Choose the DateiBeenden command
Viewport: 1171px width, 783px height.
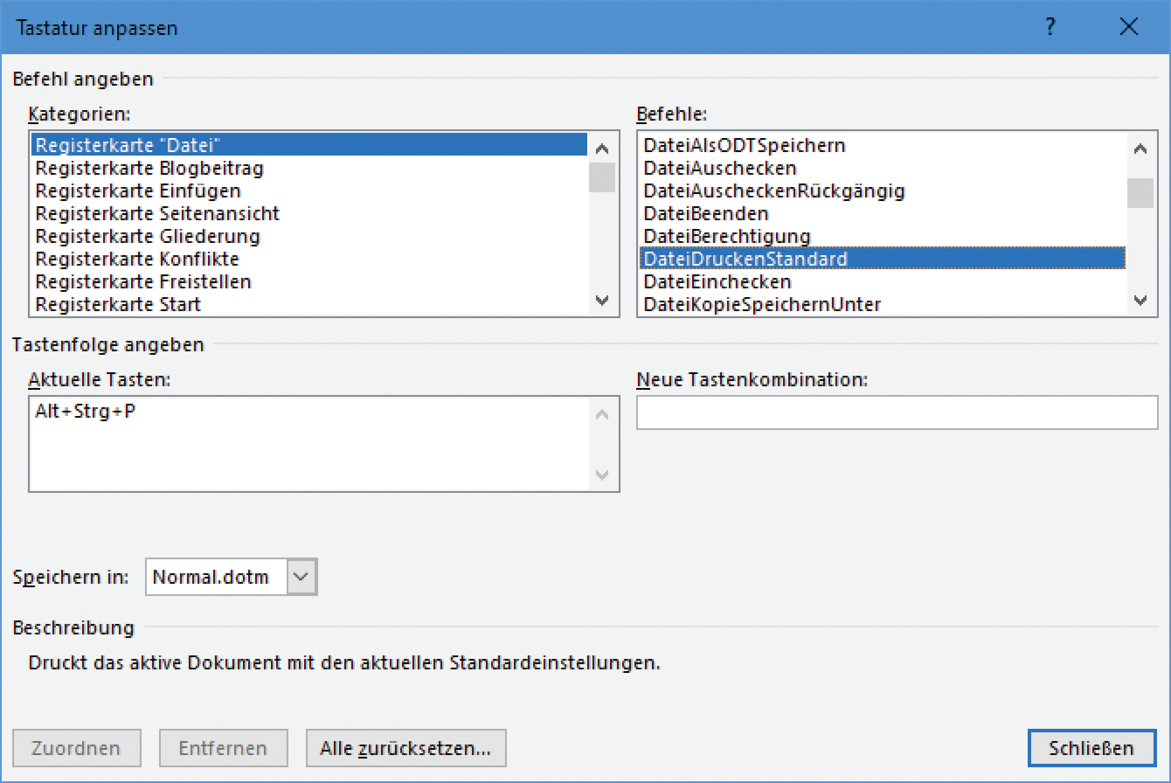706,214
